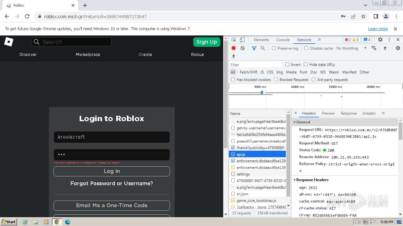This screenshot has height=226, width=403.
Task: Open the tab search dropdown arrow
Action: click(x=365, y=5)
